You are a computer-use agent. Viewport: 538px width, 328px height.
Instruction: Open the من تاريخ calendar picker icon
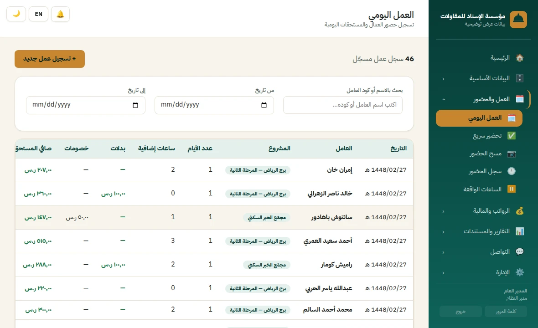click(x=264, y=105)
